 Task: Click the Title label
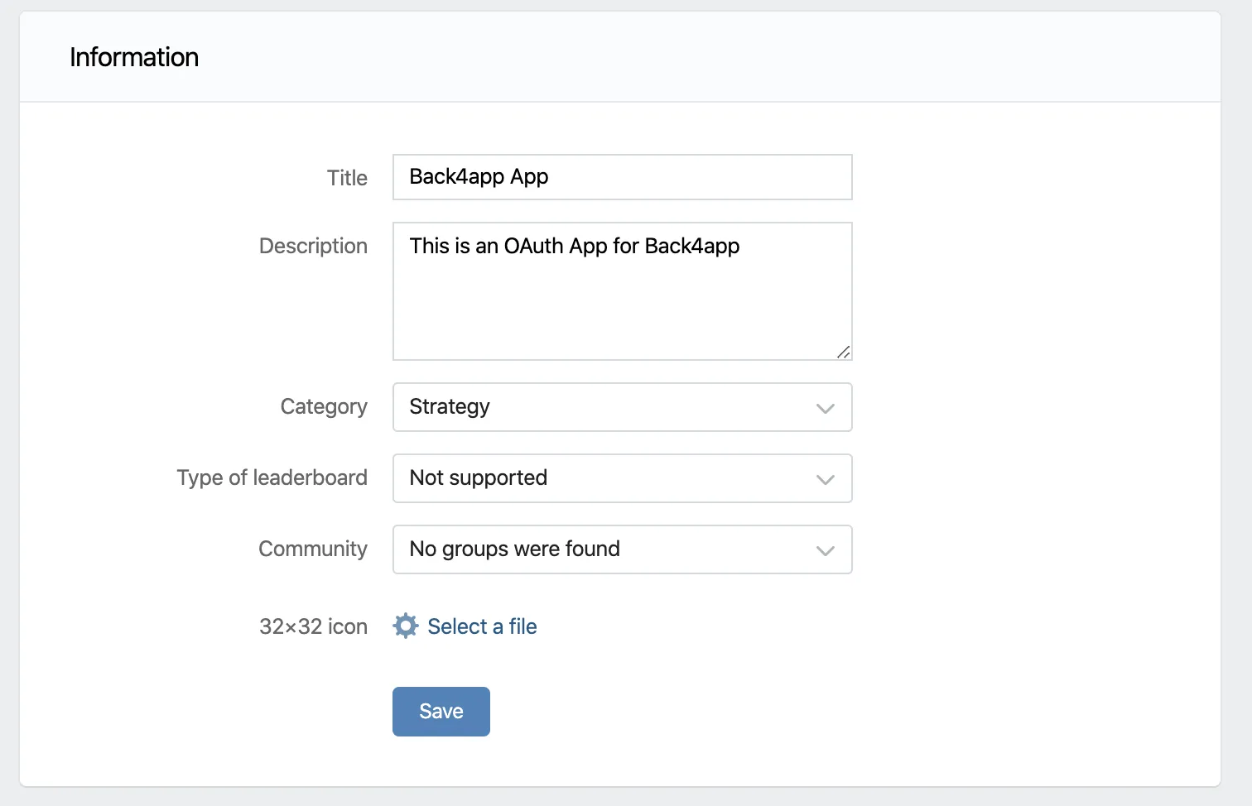click(x=347, y=178)
